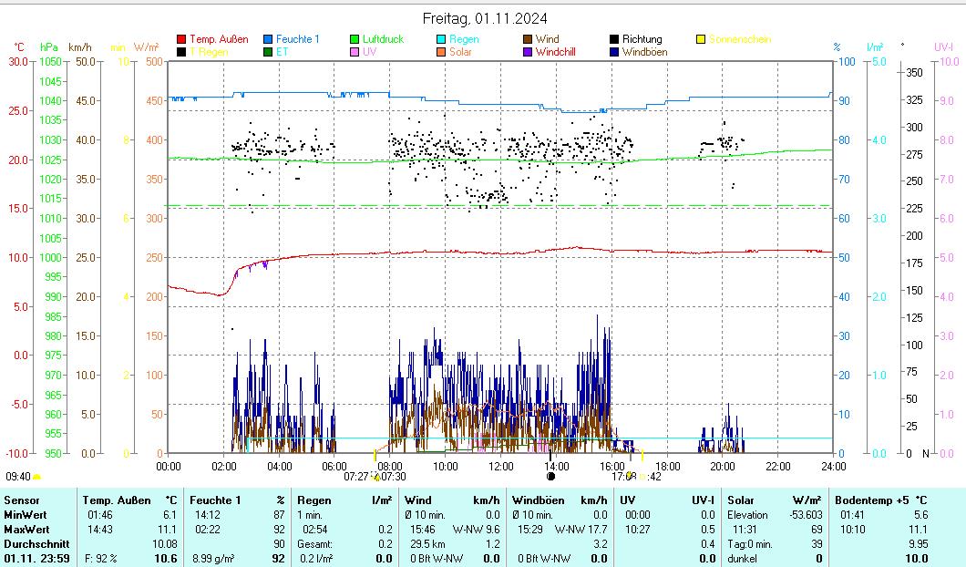Viewport: 966px width, 567px height.
Task: Click the black moon marker below 14:00
Action: [550, 476]
